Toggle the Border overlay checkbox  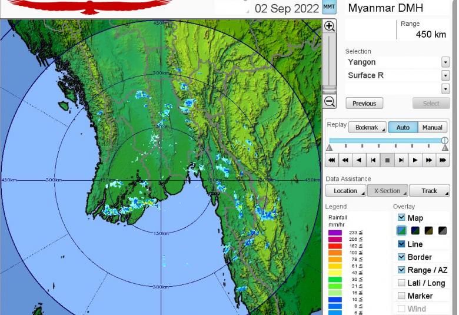point(401,257)
